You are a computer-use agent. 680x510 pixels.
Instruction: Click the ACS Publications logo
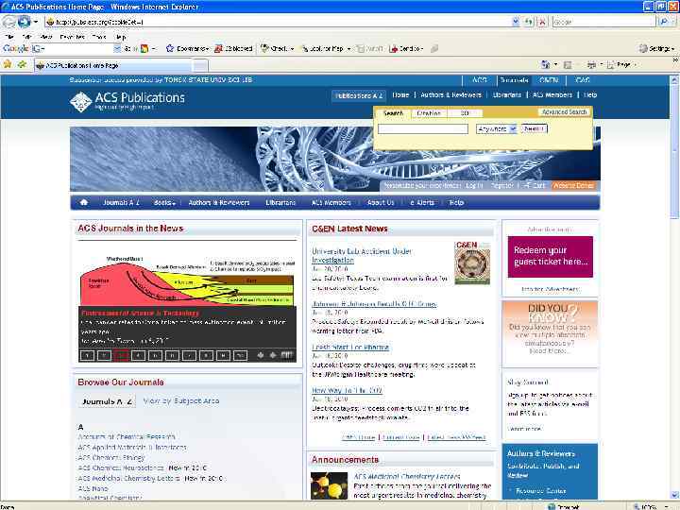[127, 101]
